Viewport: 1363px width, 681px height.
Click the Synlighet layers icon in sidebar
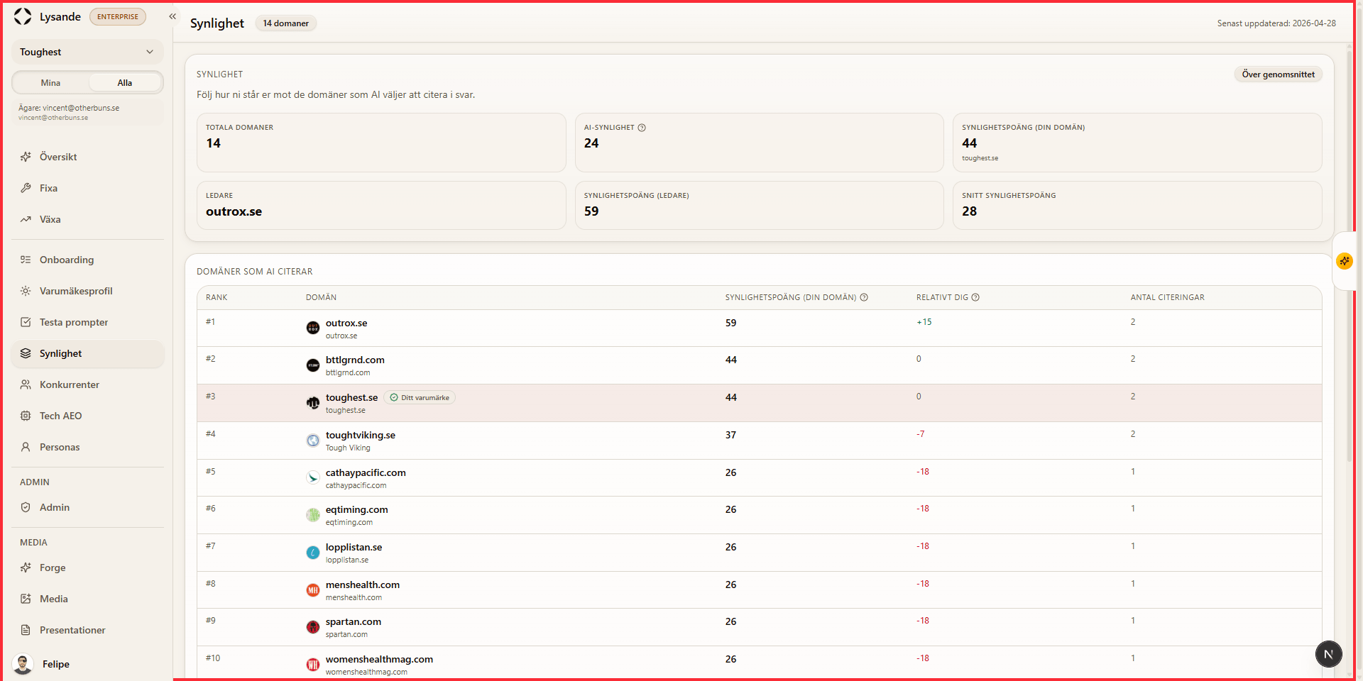pos(26,353)
